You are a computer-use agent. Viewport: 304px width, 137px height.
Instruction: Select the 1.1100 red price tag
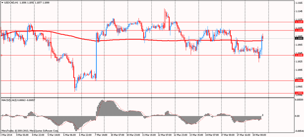[x=299, y=30]
